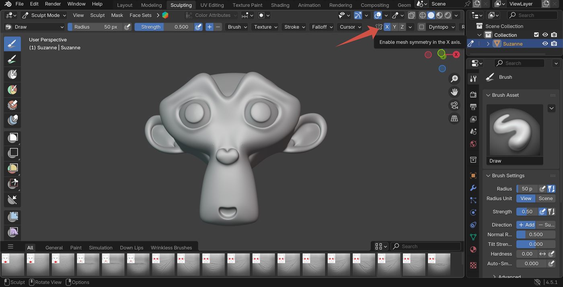Screen dimensions: 563x287
Task: Collapse the Brush Asset panel
Action: 488,95
